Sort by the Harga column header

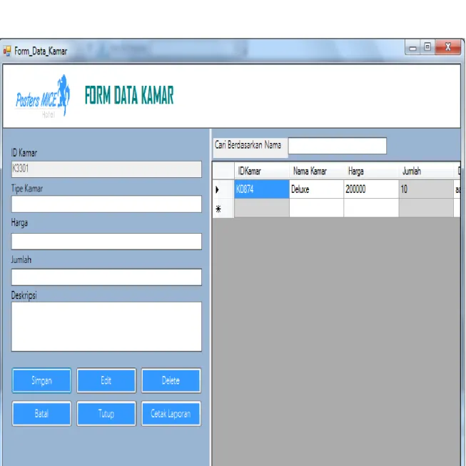point(371,171)
